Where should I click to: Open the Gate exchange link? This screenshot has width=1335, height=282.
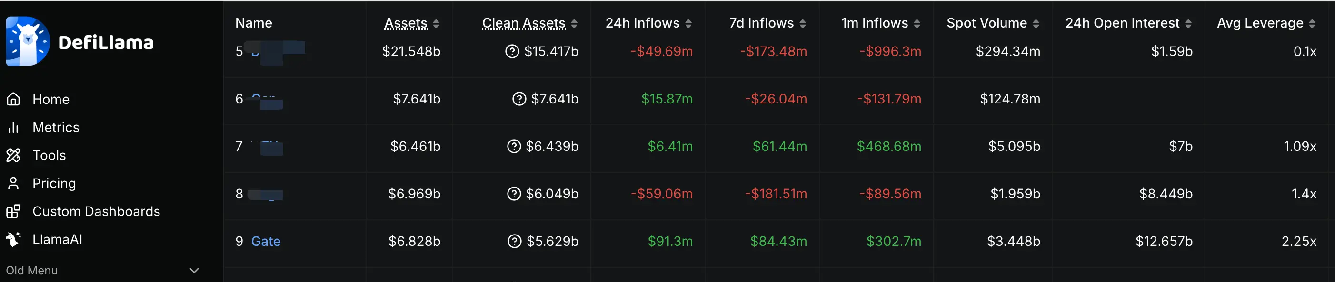click(x=265, y=241)
